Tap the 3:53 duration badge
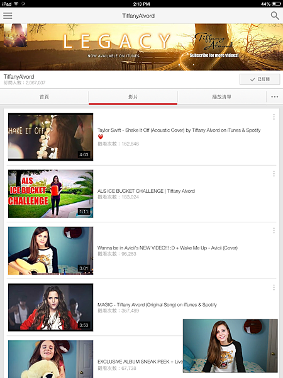 84,325
